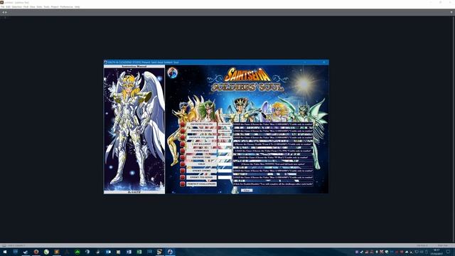The image size is (455, 256).
Task: Focus the INFINITE HEALTH value field
Action: (x=225, y=124)
